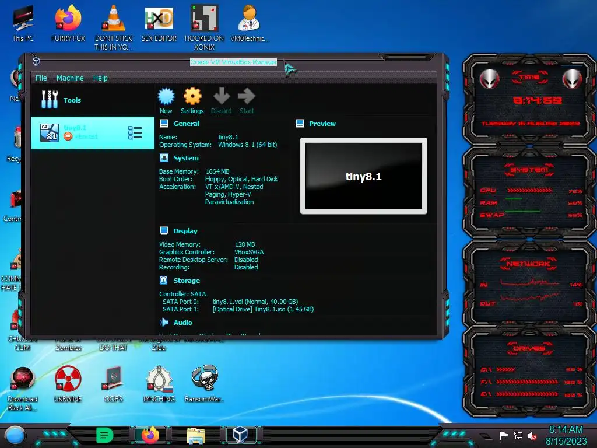Viewport: 597px width, 448px height.
Task: Open File Explorer from taskbar
Action: pyautogui.click(x=196, y=435)
